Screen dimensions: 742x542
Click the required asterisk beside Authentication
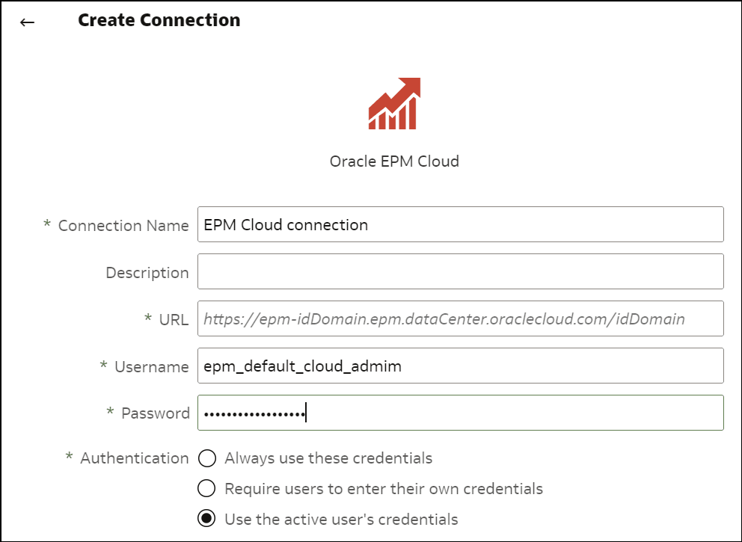tap(69, 456)
